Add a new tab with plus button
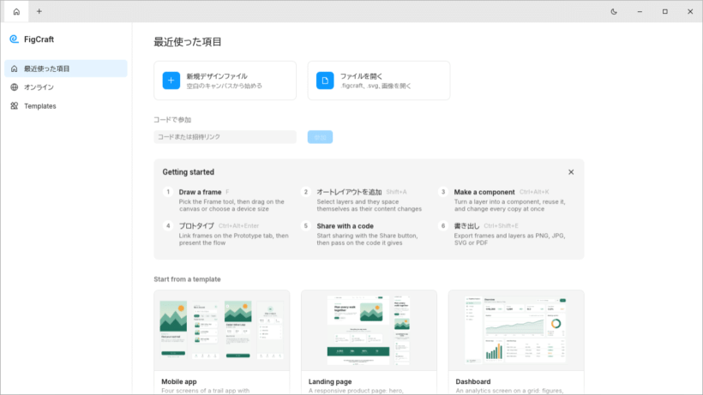703x395 pixels. [39, 12]
